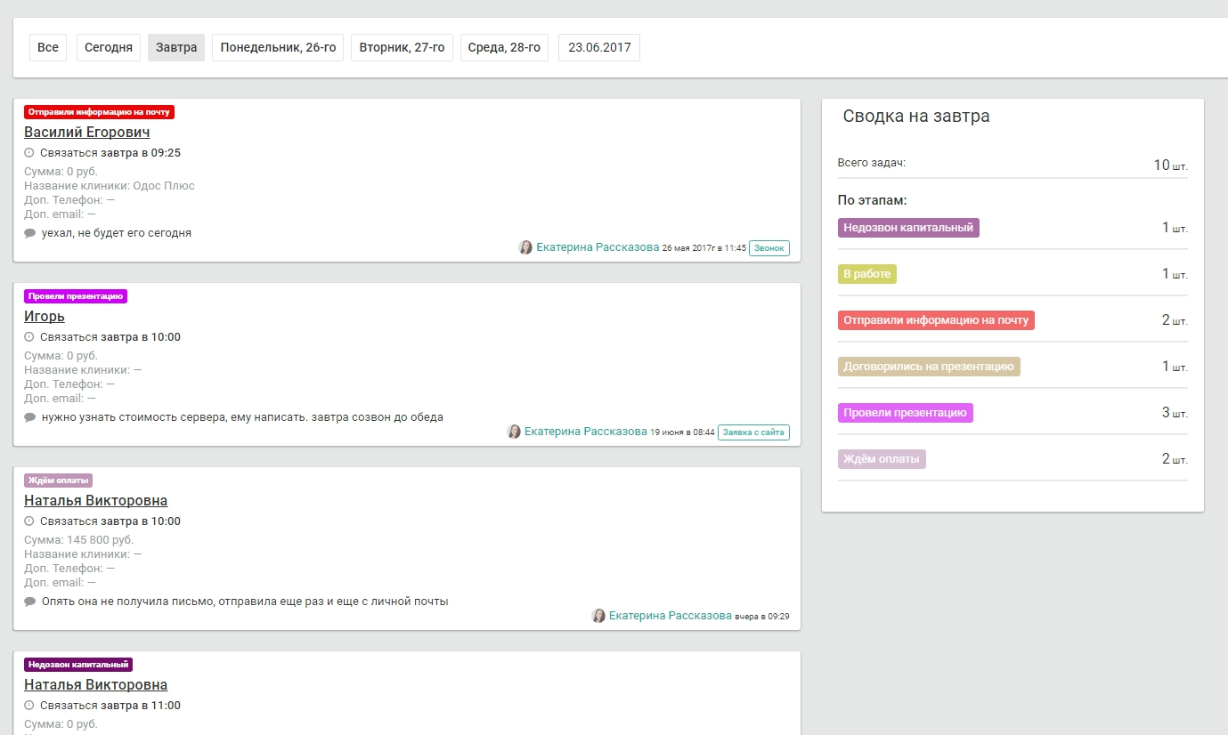Show all tasks with the Все filter
Image resolution: width=1228 pixels, height=735 pixels.
48,47
